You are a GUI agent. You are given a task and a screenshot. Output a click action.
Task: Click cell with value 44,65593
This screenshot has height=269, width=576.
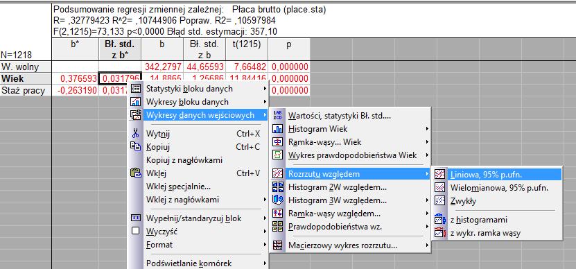[x=204, y=67]
